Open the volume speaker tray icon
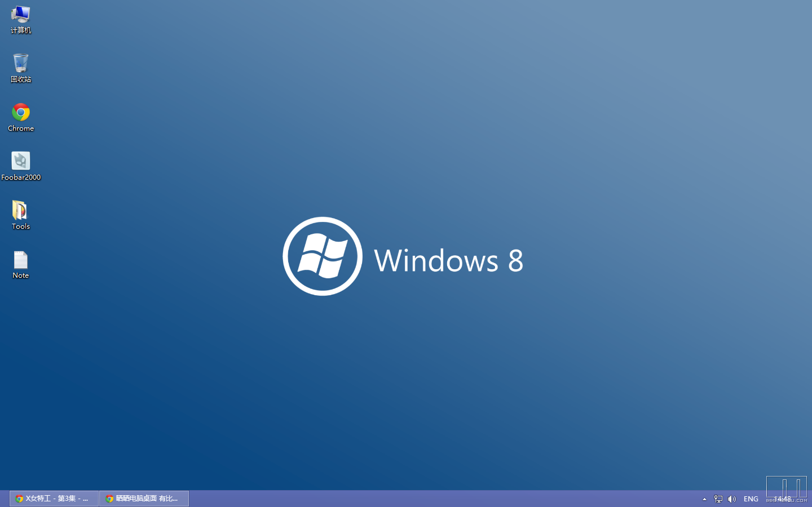The image size is (812, 507). pyautogui.click(x=732, y=499)
